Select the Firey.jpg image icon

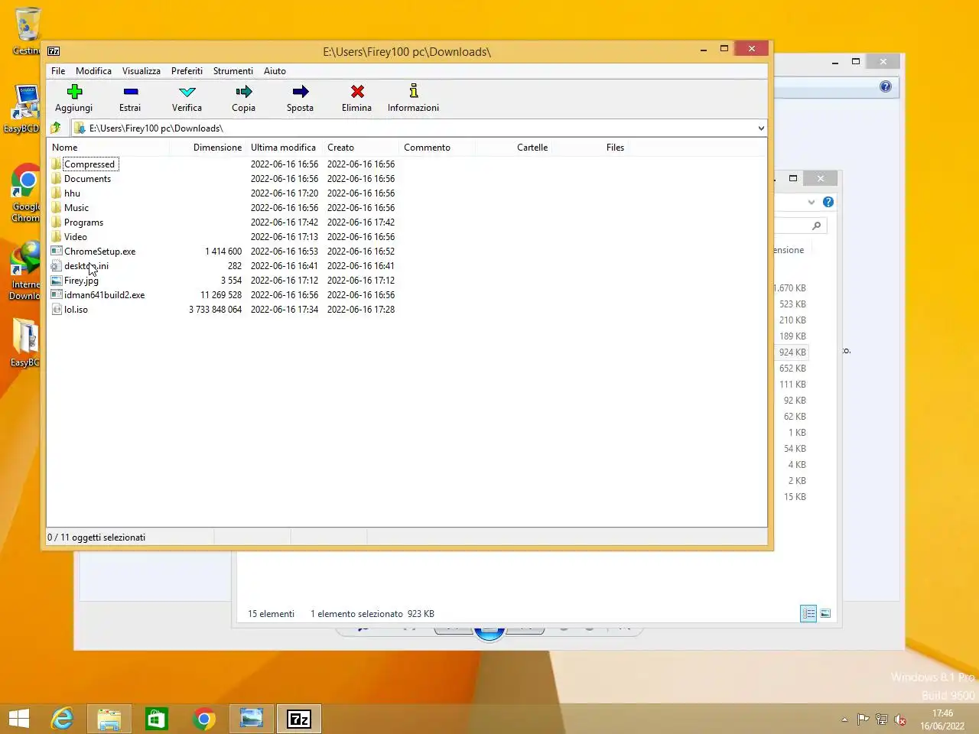click(x=57, y=280)
